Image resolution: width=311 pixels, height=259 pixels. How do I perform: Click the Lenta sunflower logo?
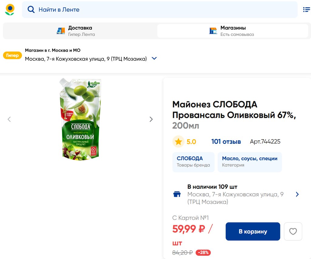[x=10, y=10]
